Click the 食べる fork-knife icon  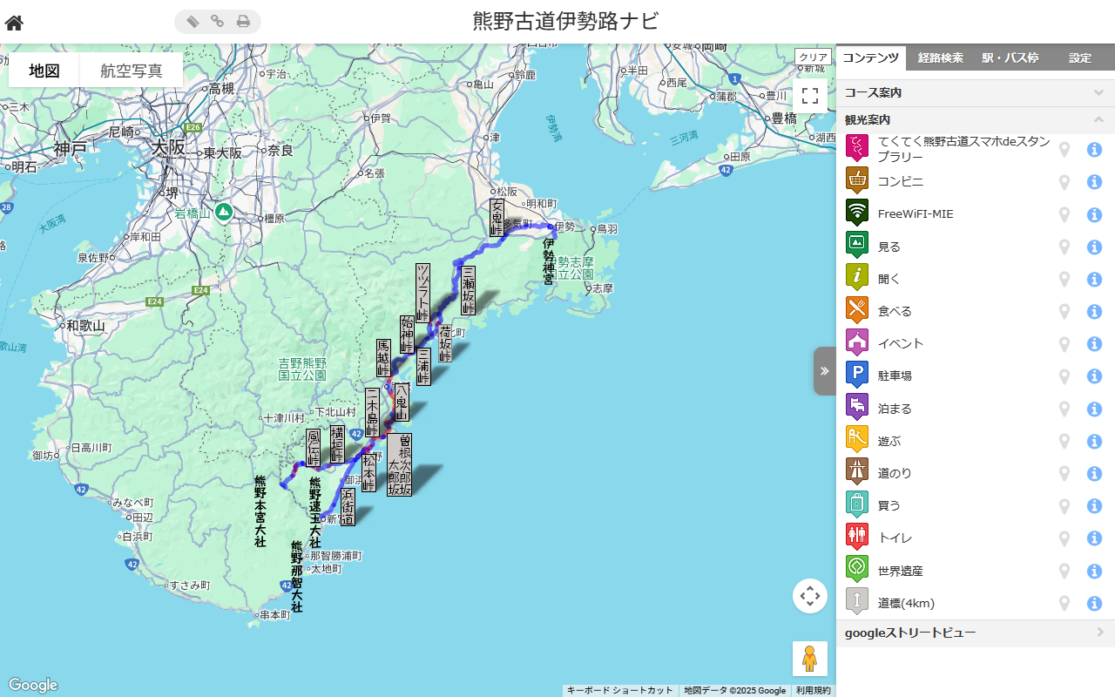(857, 311)
